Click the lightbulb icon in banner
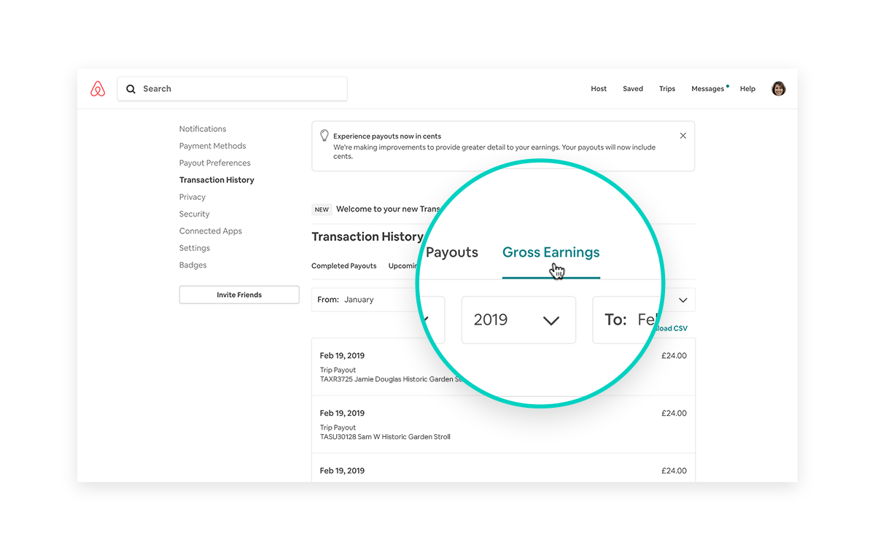The image size is (875, 550). [x=324, y=136]
